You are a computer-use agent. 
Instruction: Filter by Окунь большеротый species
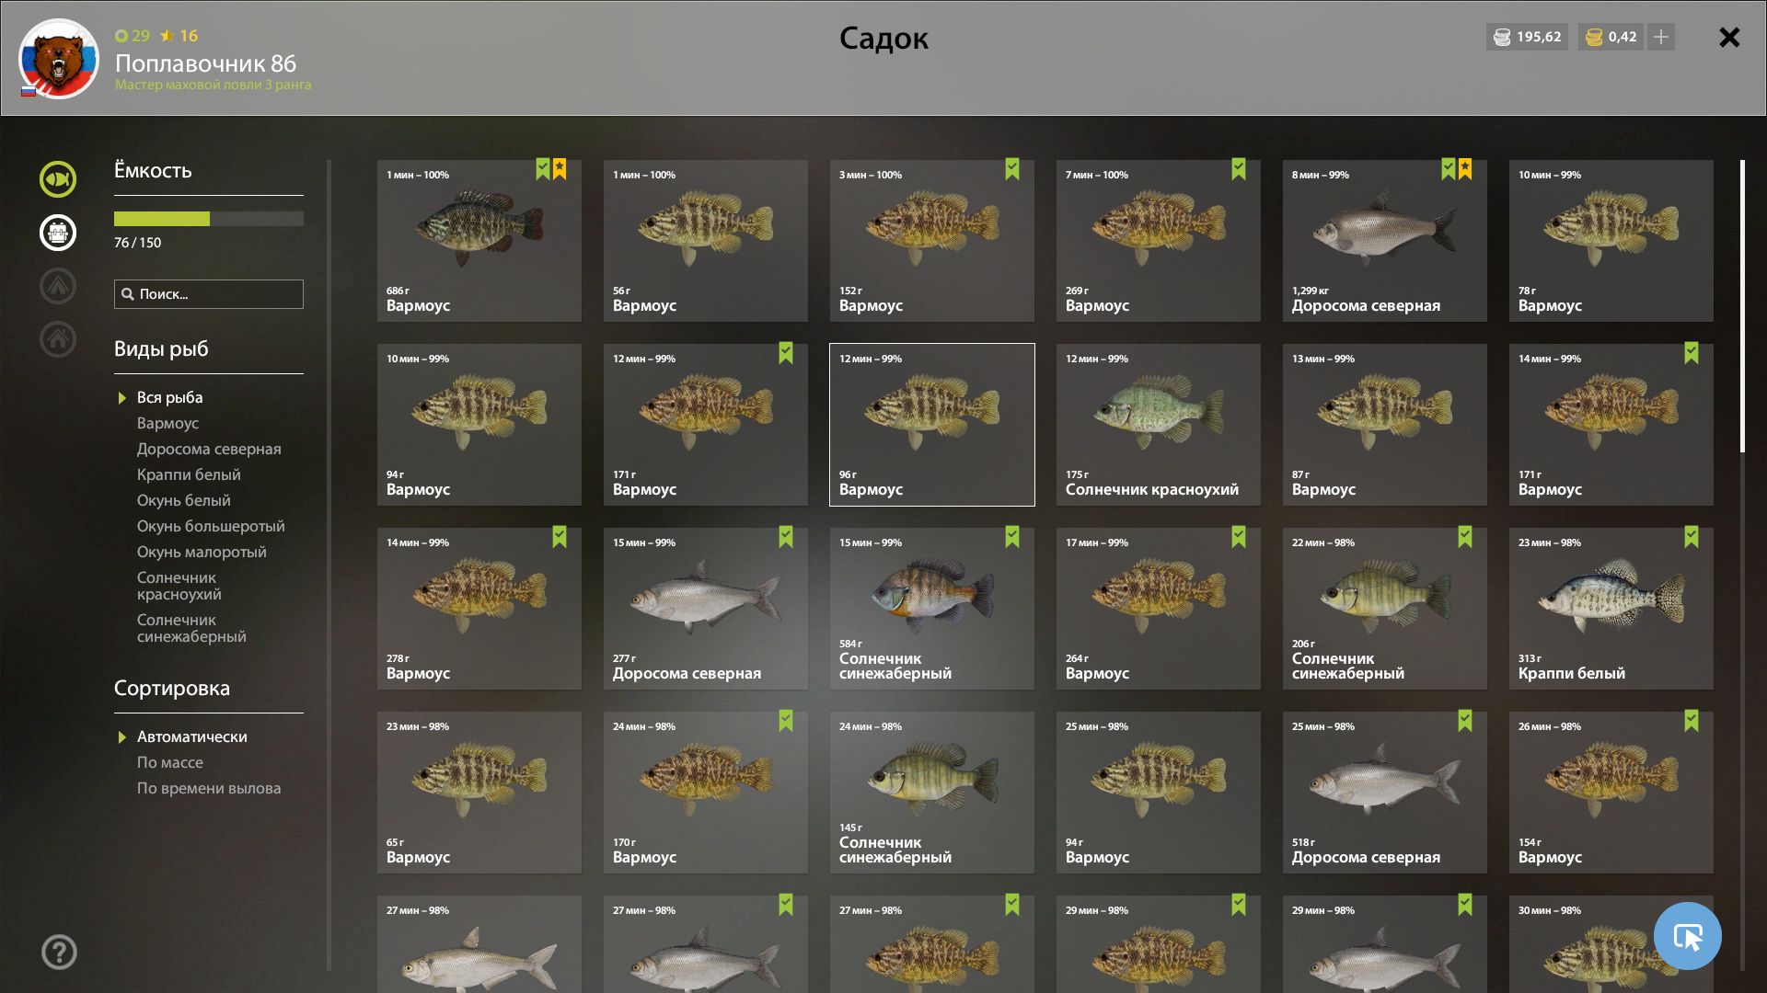coord(211,526)
